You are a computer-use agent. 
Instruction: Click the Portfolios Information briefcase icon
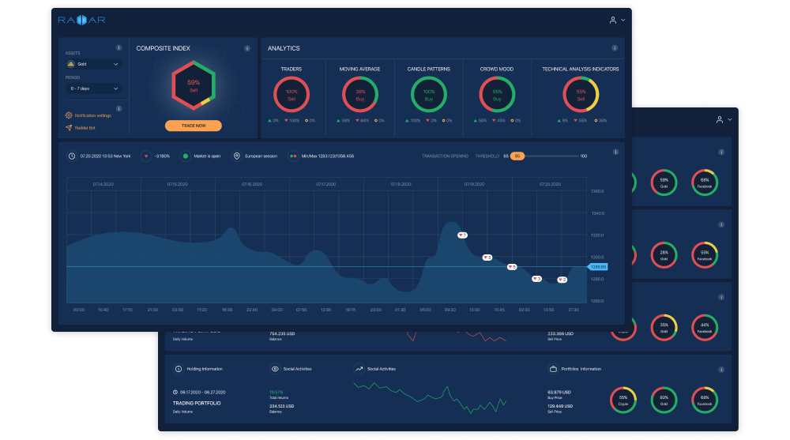click(x=552, y=369)
